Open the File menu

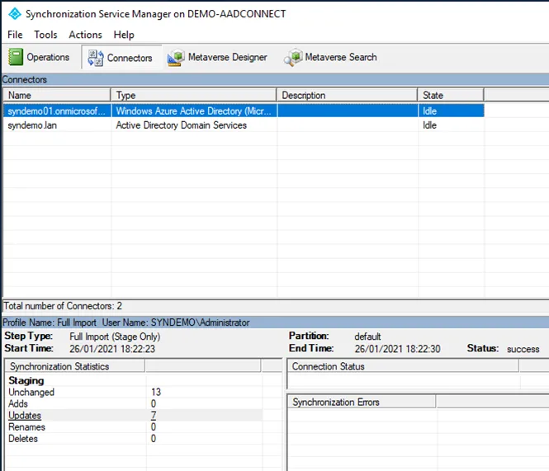(16, 35)
